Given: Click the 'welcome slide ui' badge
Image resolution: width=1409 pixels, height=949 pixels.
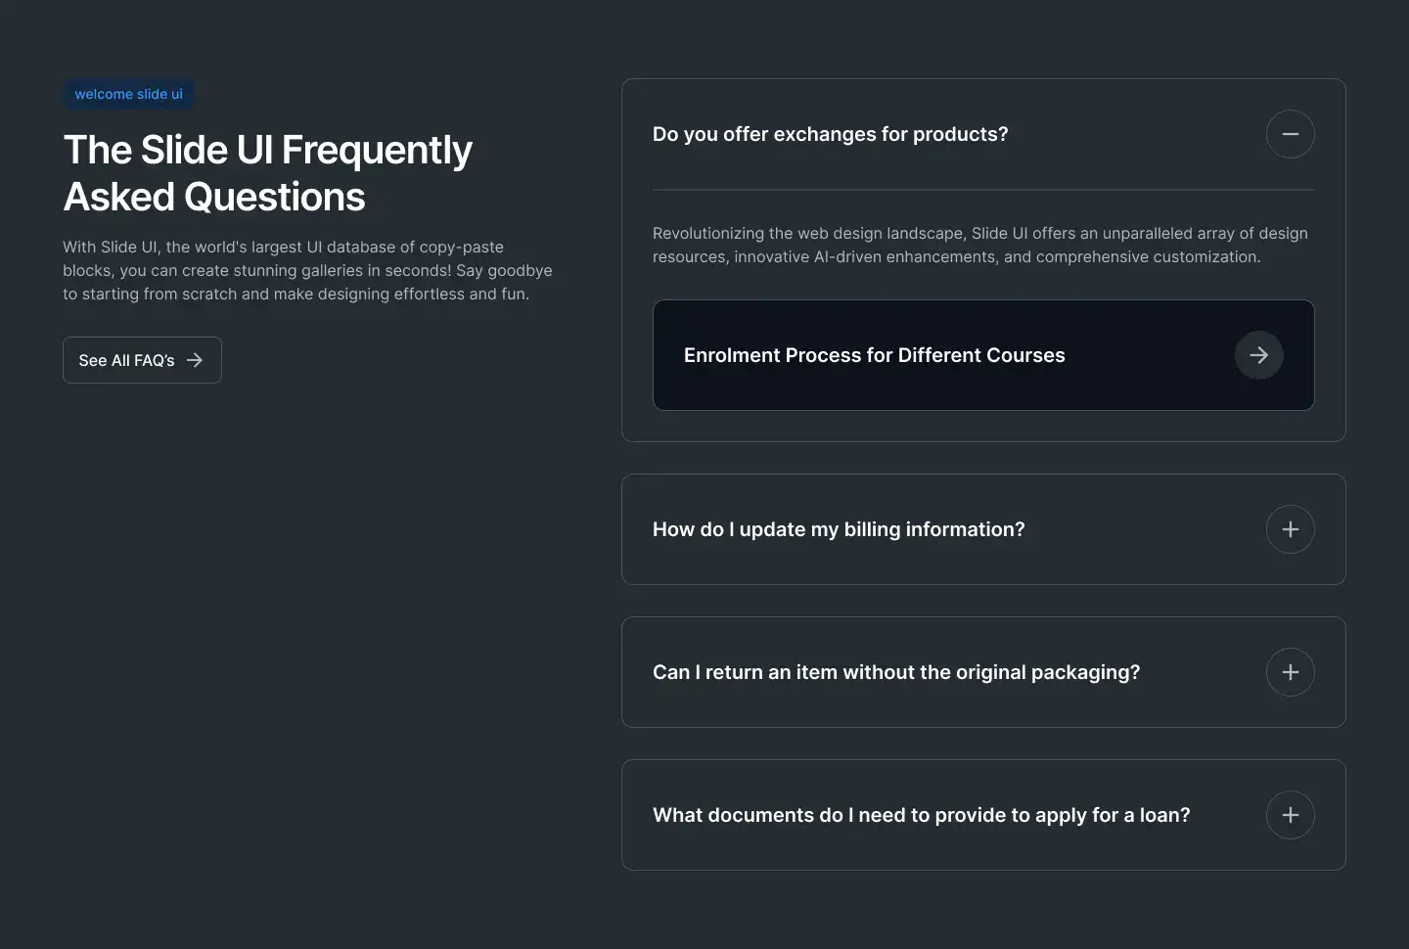Looking at the screenshot, I should [x=128, y=94].
